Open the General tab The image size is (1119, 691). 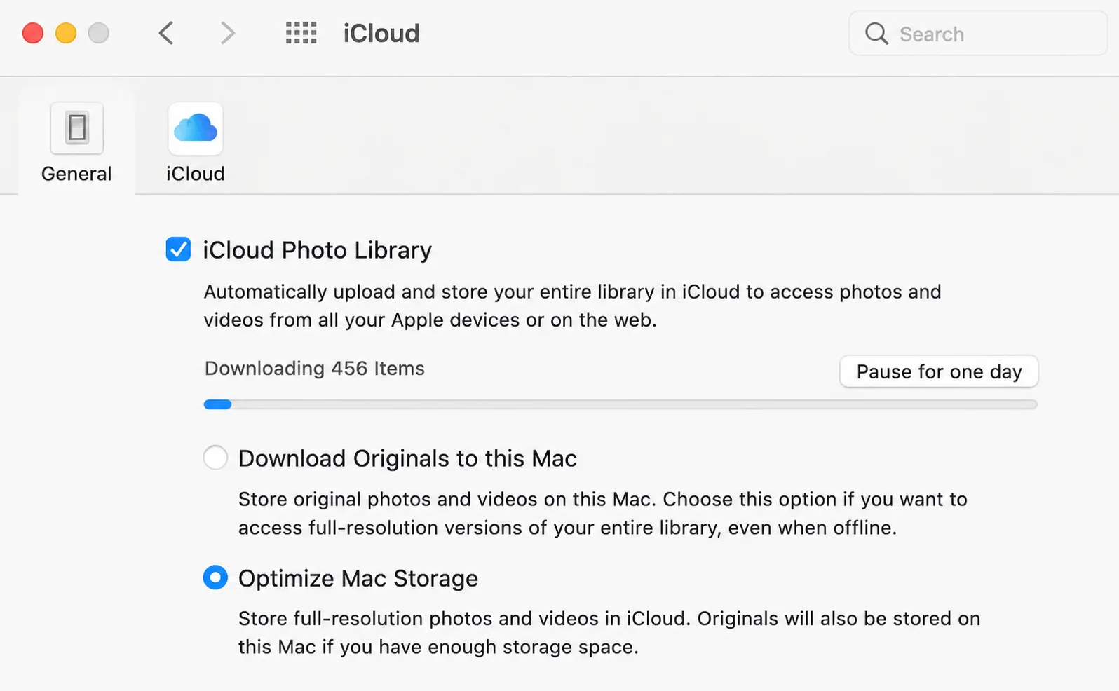pos(76,143)
